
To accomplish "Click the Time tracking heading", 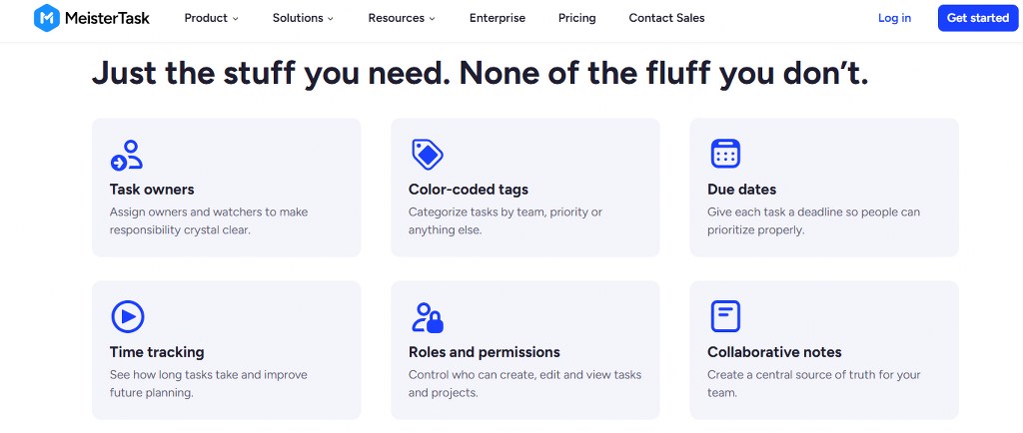I will [x=157, y=352].
